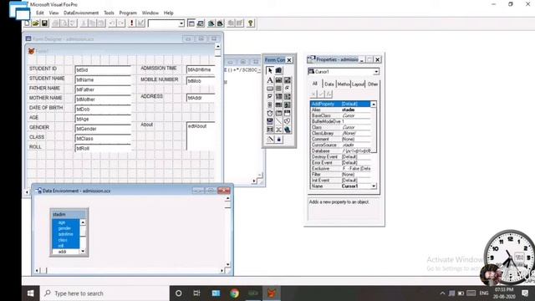
Task: Click the txtGender text box on the form
Action: coord(103,129)
